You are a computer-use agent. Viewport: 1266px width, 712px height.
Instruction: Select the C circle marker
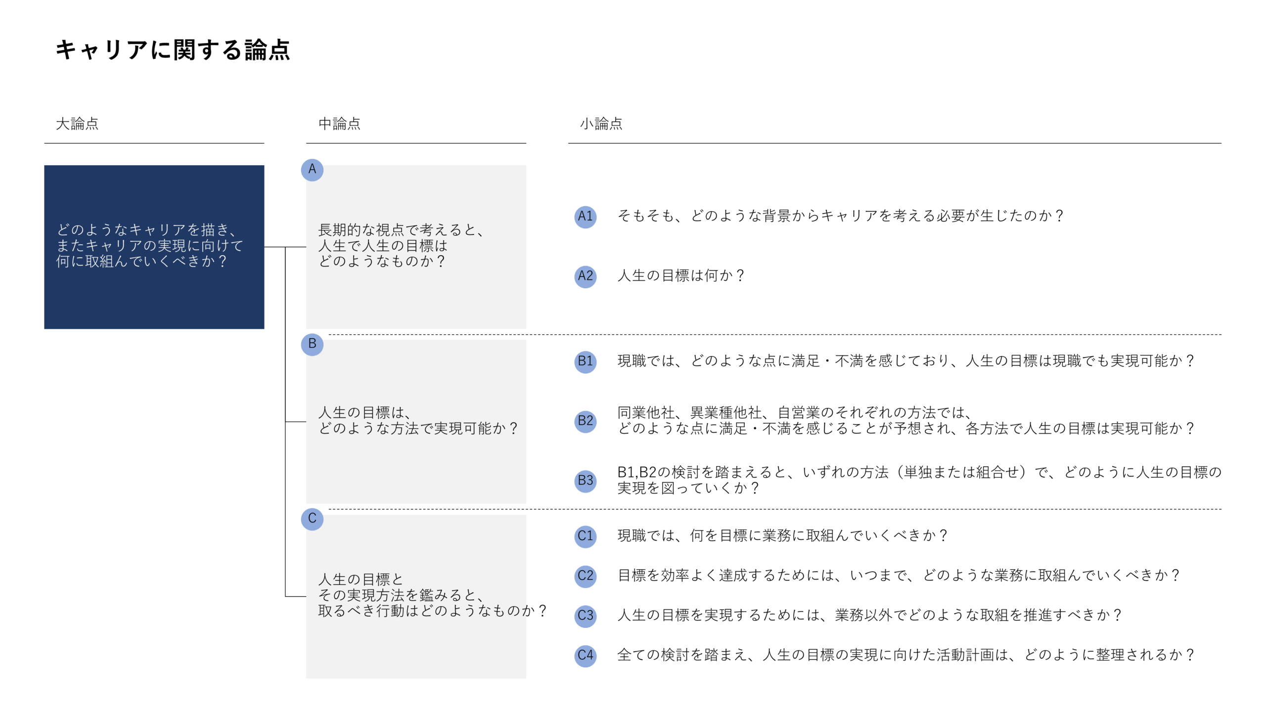(313, 520)
